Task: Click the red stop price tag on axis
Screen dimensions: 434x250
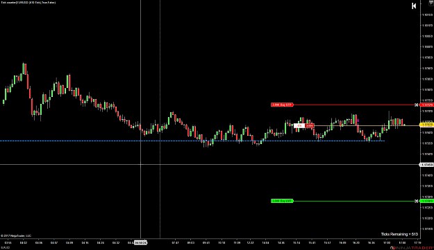Action: coord(427,105)
